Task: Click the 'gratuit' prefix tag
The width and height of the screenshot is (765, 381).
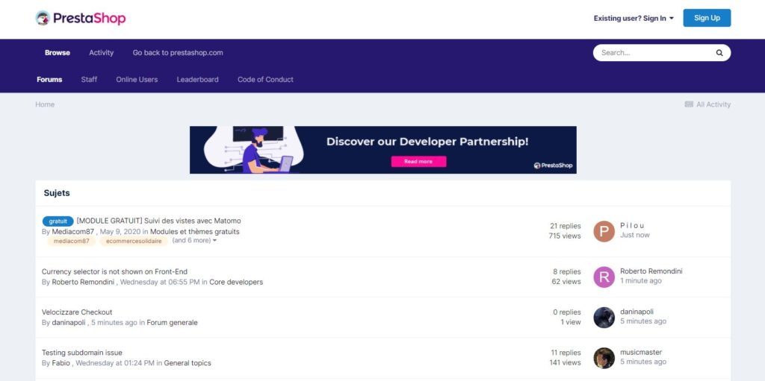Action: coord(58,221)
